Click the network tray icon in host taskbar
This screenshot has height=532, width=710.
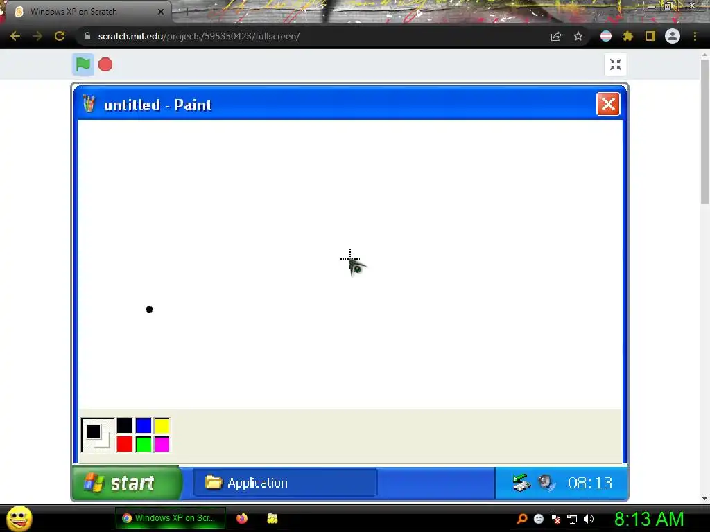click(x=572, y=519)
